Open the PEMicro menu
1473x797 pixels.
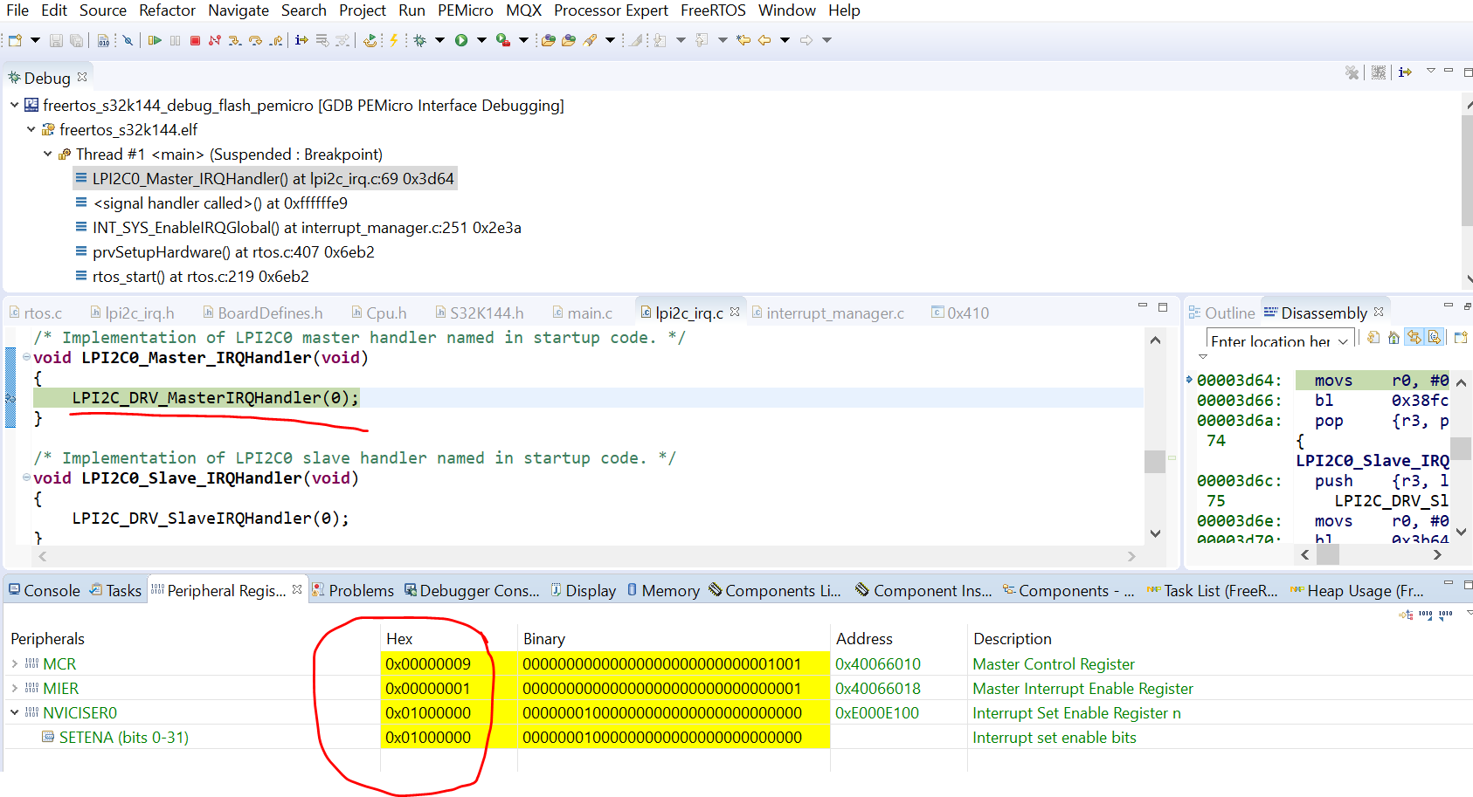466,10
